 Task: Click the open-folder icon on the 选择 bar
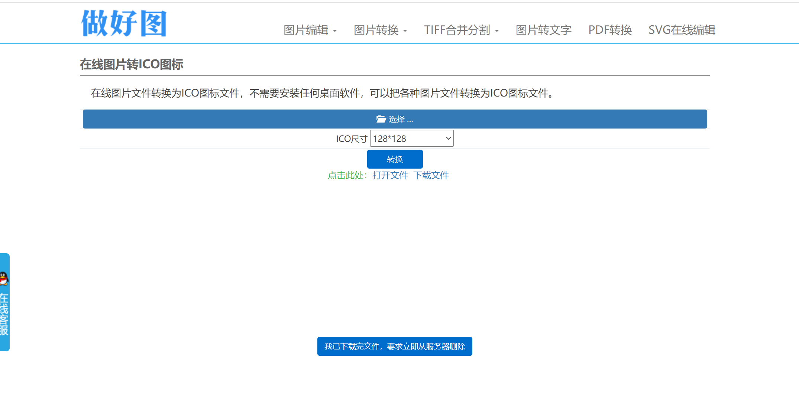381,119
